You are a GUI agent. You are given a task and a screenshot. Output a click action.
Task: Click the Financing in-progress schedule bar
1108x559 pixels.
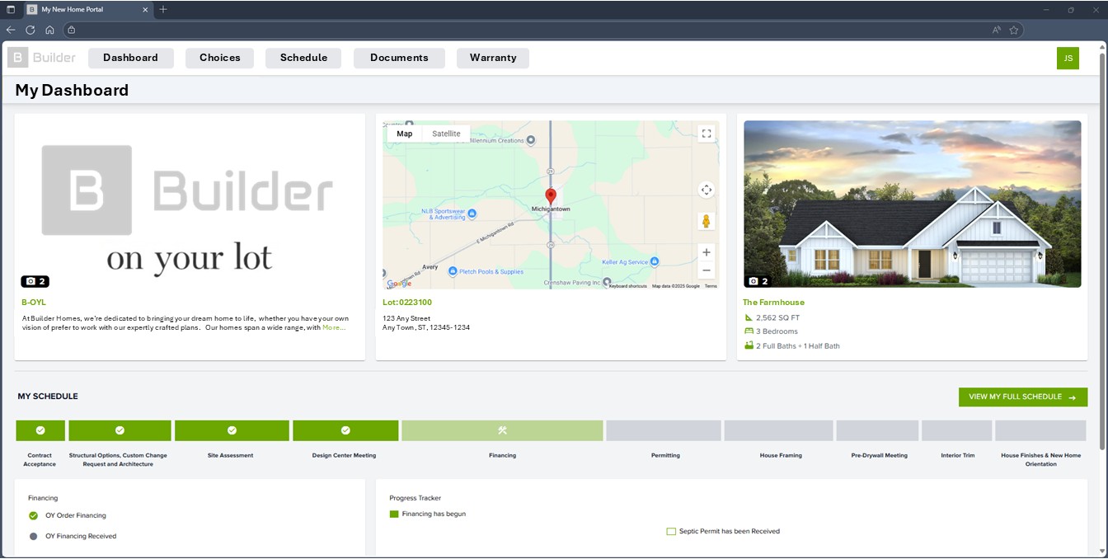[502, 430]
